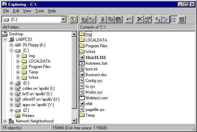Screen dimensions: 197x132
Task: Select the Msdos.sys file
Action: tap(91, 92)
